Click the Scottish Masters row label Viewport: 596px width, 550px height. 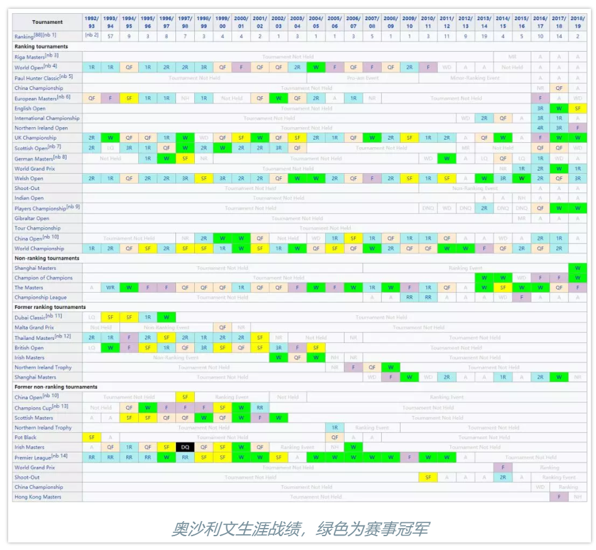34,418
